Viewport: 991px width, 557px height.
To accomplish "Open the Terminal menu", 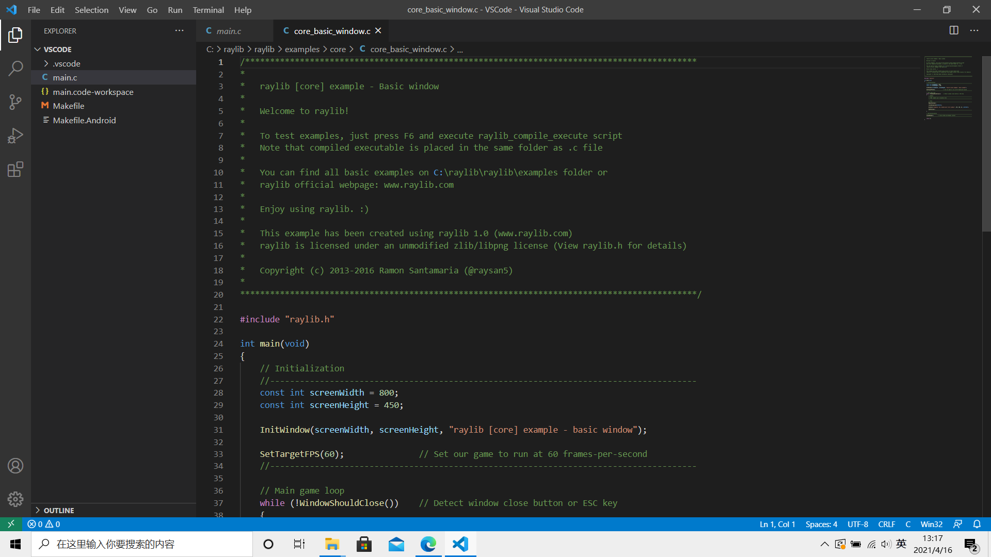I will (x=208, y=10).
